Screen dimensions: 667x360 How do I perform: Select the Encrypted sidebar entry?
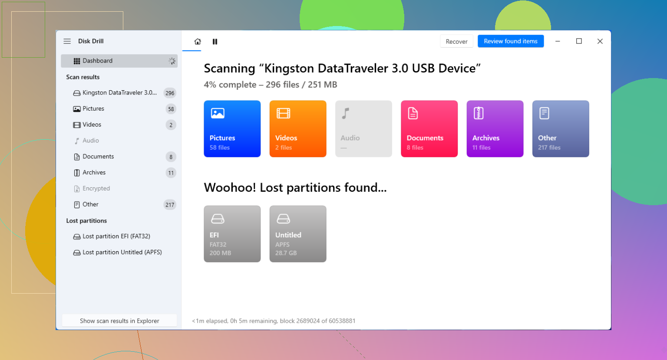[x=119, y=189]
